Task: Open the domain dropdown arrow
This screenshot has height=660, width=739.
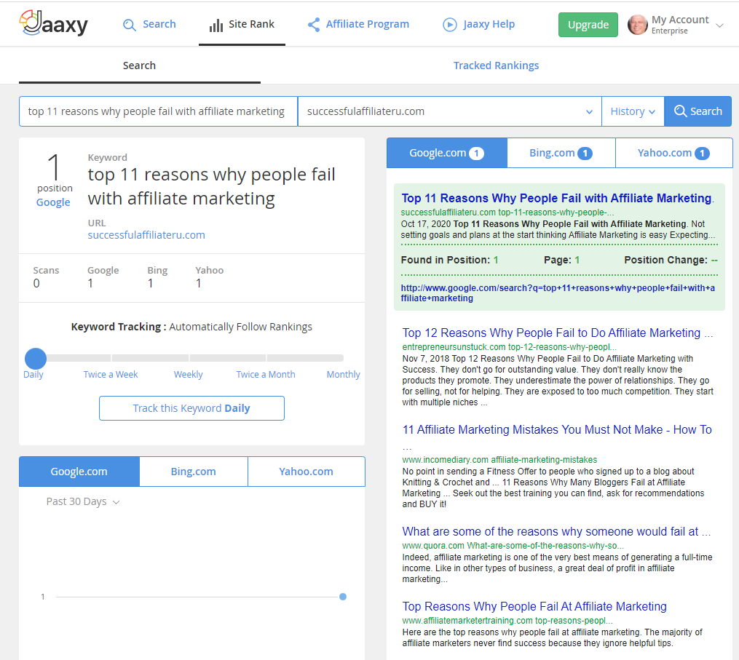Action: tap(589, 111)
